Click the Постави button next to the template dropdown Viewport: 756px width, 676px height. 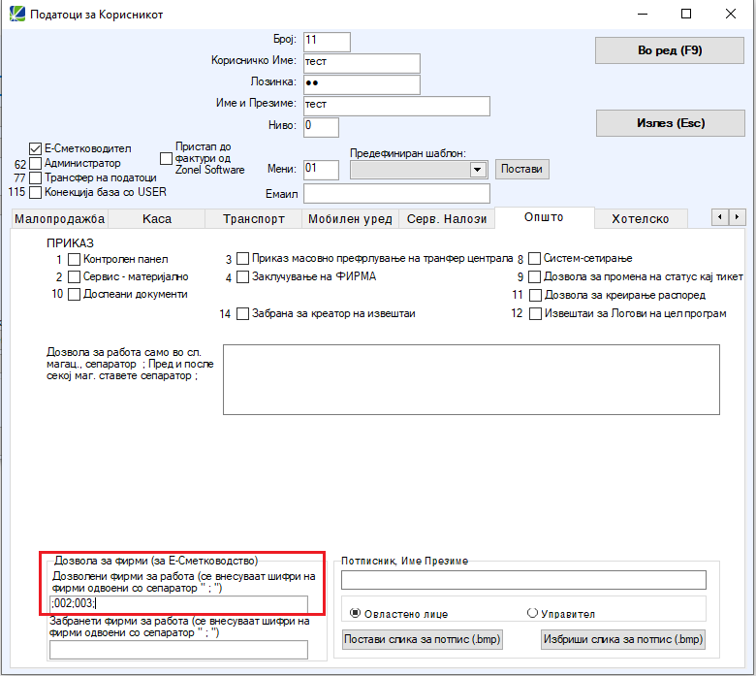[x=521, y=169]
